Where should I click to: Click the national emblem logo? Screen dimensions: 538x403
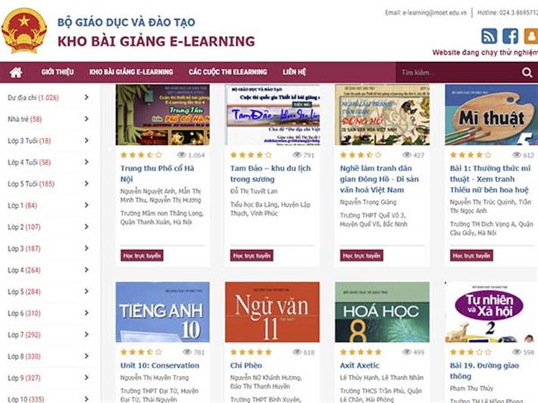coord(24,31)
